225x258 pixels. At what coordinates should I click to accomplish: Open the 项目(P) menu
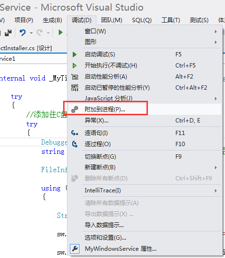(24, 20)
